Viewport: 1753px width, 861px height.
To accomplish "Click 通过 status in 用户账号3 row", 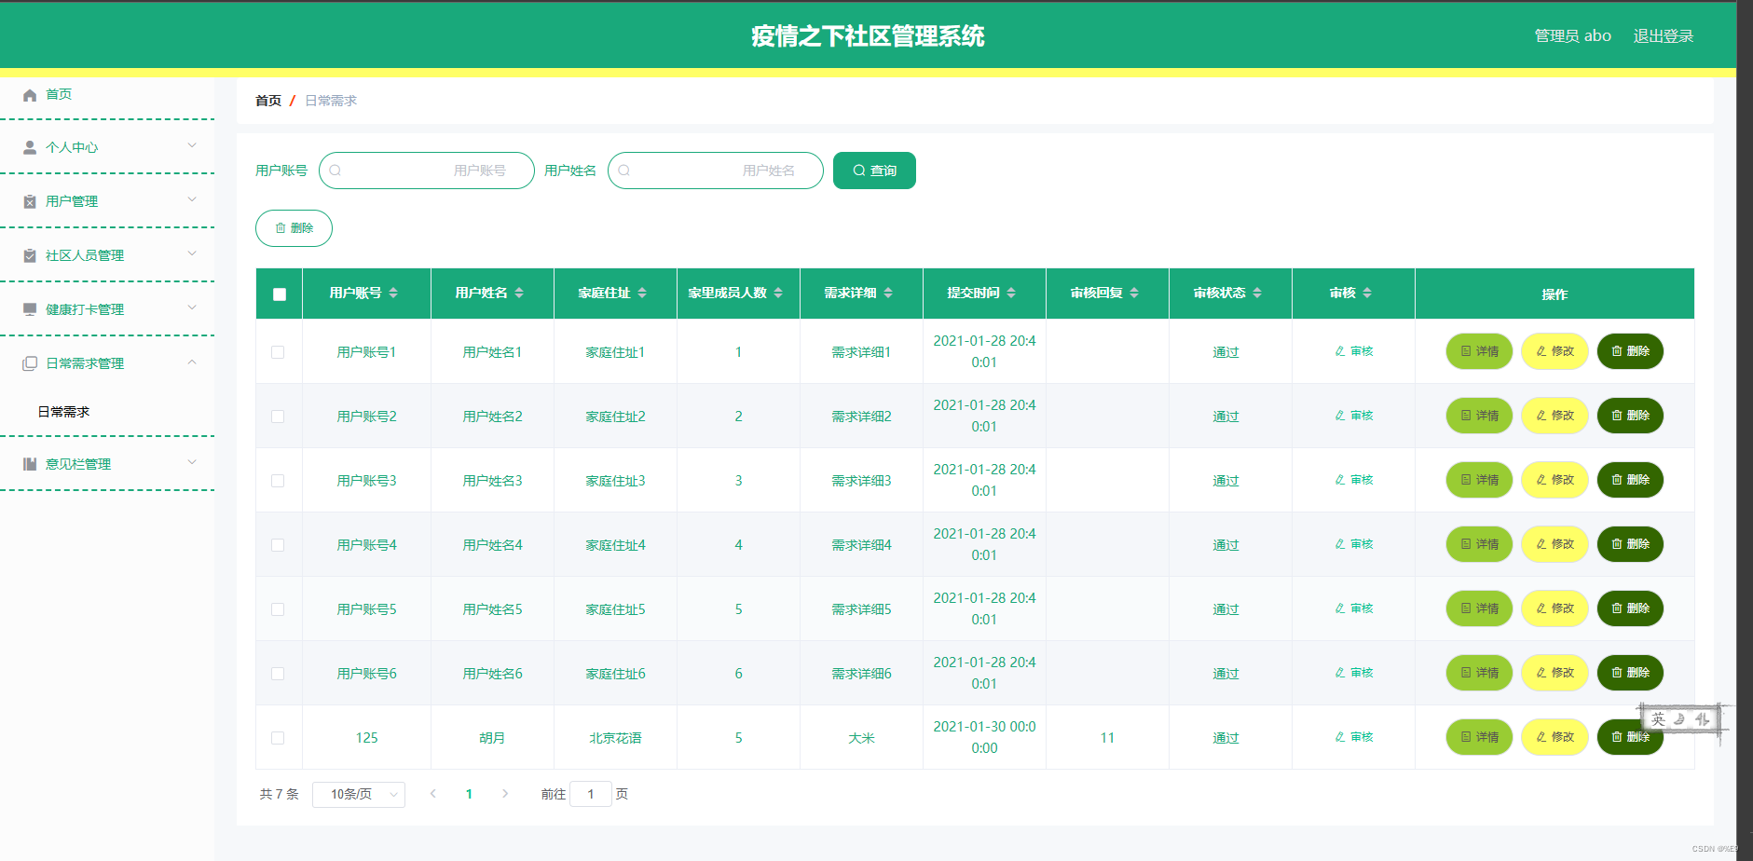I will tap(1226, 481).
